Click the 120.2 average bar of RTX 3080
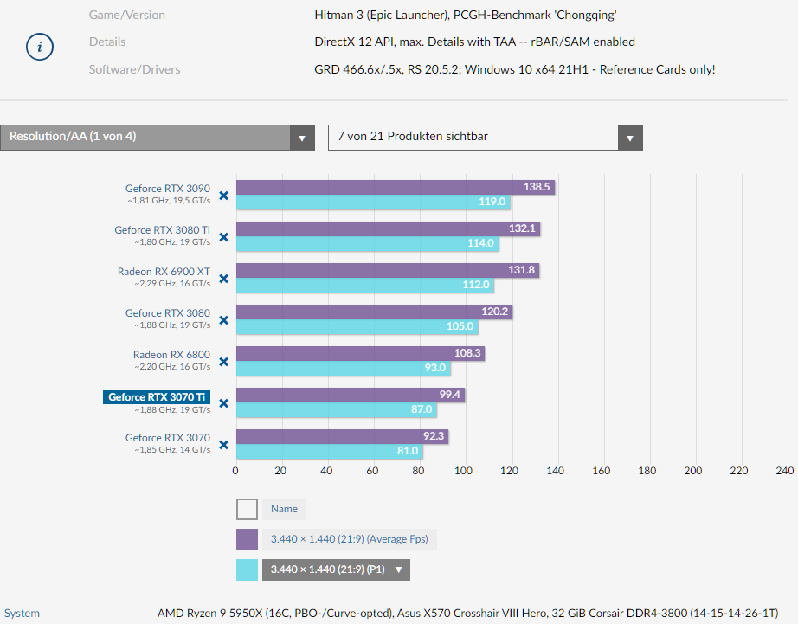This screenshot has height=624, width=798. click(375, 312)
